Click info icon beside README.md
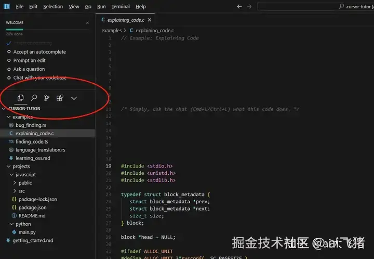The image size is (374, 259). (14, 215)
